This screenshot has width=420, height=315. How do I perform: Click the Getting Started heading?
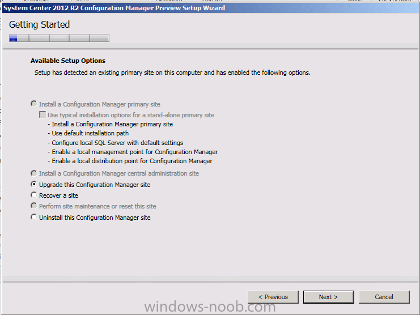click(39, 24)
